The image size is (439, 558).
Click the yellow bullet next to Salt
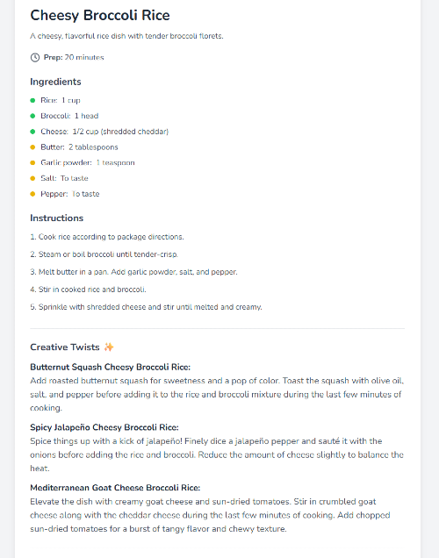(32, 178)
